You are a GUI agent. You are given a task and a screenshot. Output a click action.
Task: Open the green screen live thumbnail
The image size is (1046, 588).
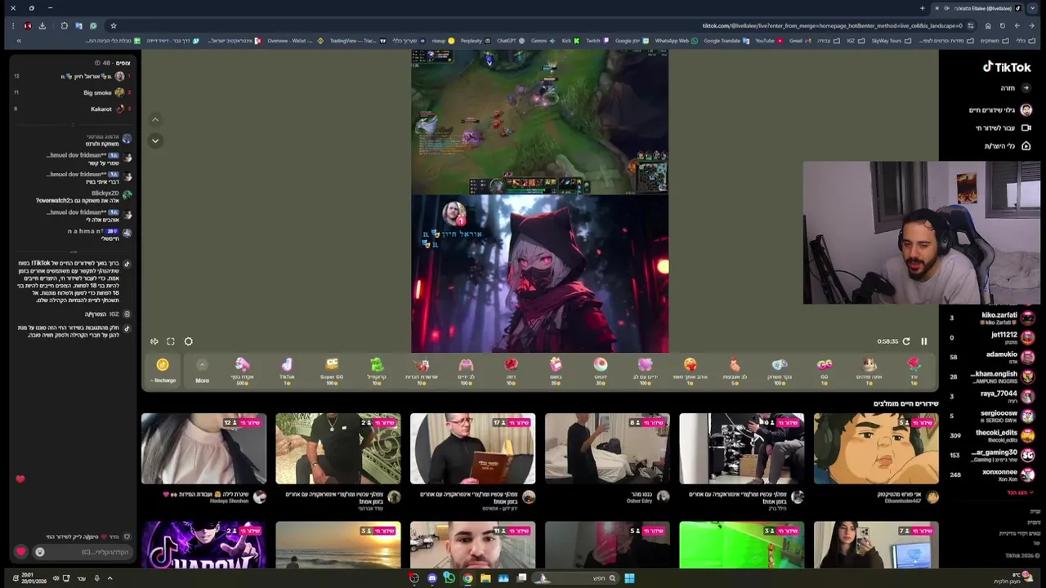click(x=741, y=545)
